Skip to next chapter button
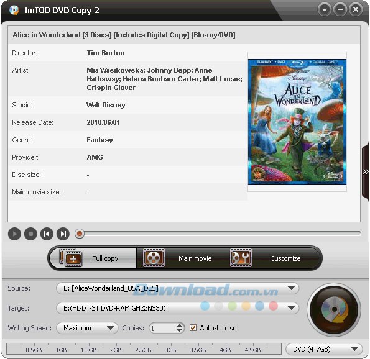The width and height of the screenshot is (370, 359). pyautogui.click(x=63, y=234)
